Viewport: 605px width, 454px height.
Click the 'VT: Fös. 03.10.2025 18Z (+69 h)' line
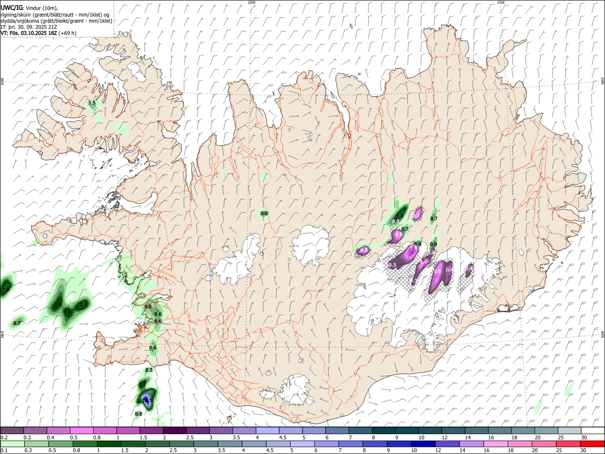38,33
